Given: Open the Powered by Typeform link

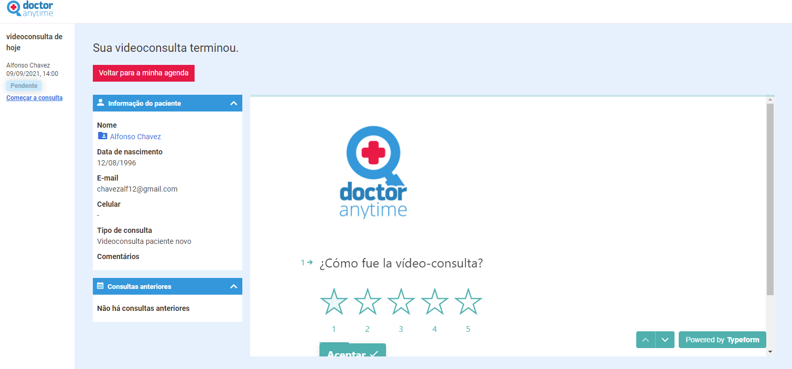Looking at the screenshot, I should [x=722, y=340].
